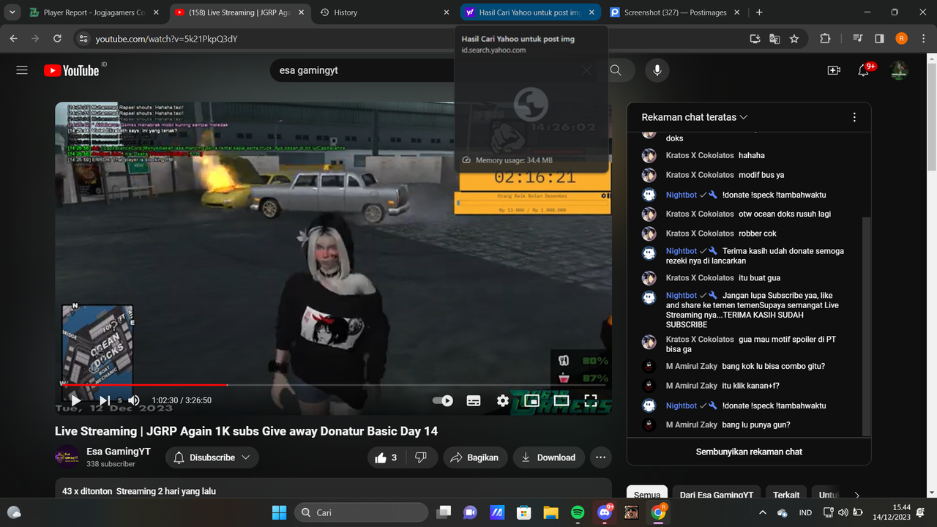The image size is (937, 527).
Task: Click the address bar URL field
Action: click(410, 39)
